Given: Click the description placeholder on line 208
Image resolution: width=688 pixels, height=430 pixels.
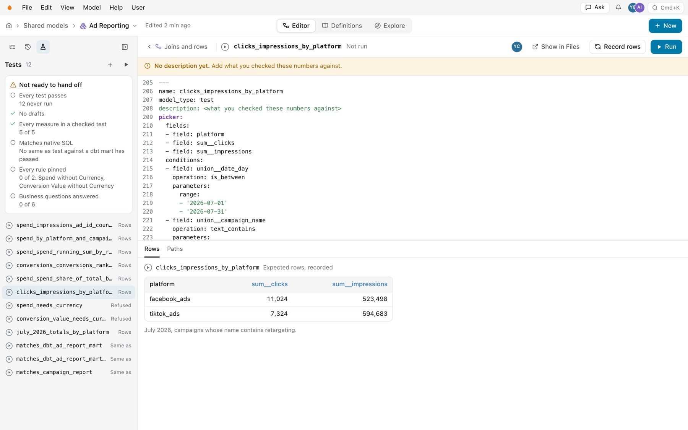Looking at the screenshot, I should coord(273,109).
